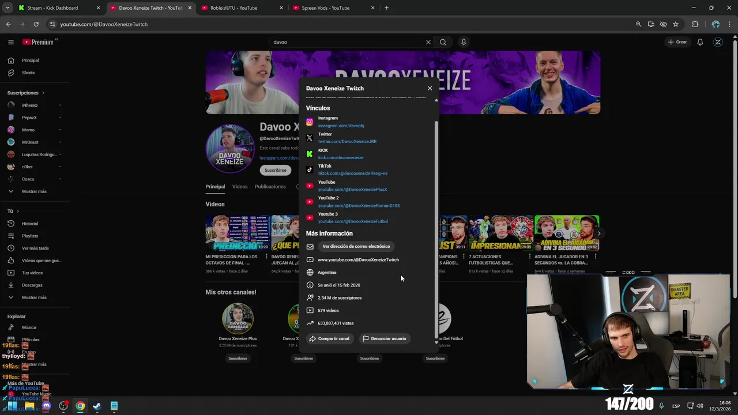Open the YouTube sidebar hamburger menu
Image resolution: width=738 pixels, height=415 pixels.
pos(10,42)
